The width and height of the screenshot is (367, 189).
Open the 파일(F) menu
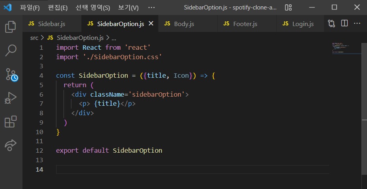pos(30,8)
